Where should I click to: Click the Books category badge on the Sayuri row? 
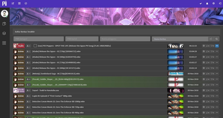[x=19, y=90]
